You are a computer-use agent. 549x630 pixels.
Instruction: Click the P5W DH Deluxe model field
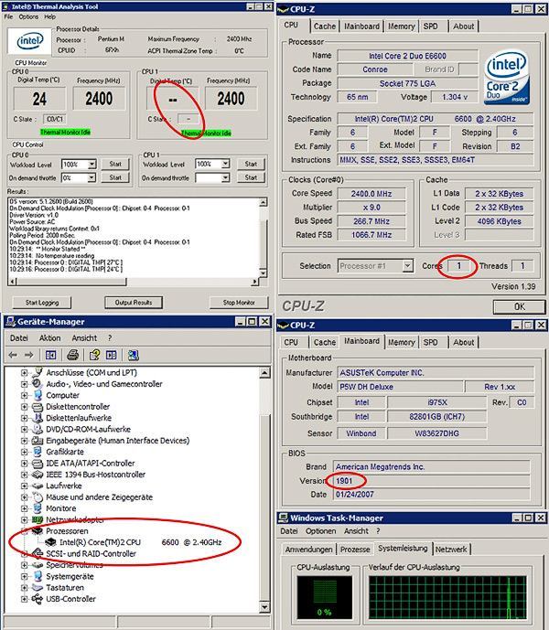400,387
